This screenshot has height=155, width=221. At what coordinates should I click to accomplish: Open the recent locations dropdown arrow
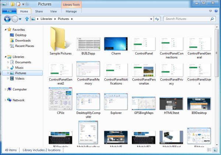pyautogui.click(x=20, y=19)
